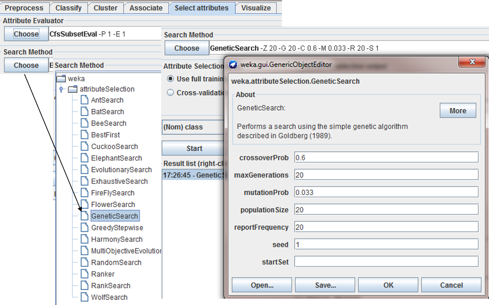Click the HarmonySearch file icon
This screenshot has width=489, height=305.
(x=84, y=239)
